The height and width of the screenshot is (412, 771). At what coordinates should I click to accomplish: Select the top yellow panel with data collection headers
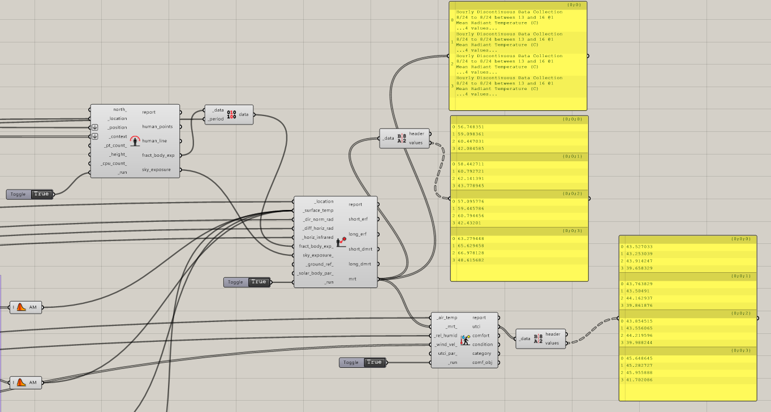tap(518, 57)
